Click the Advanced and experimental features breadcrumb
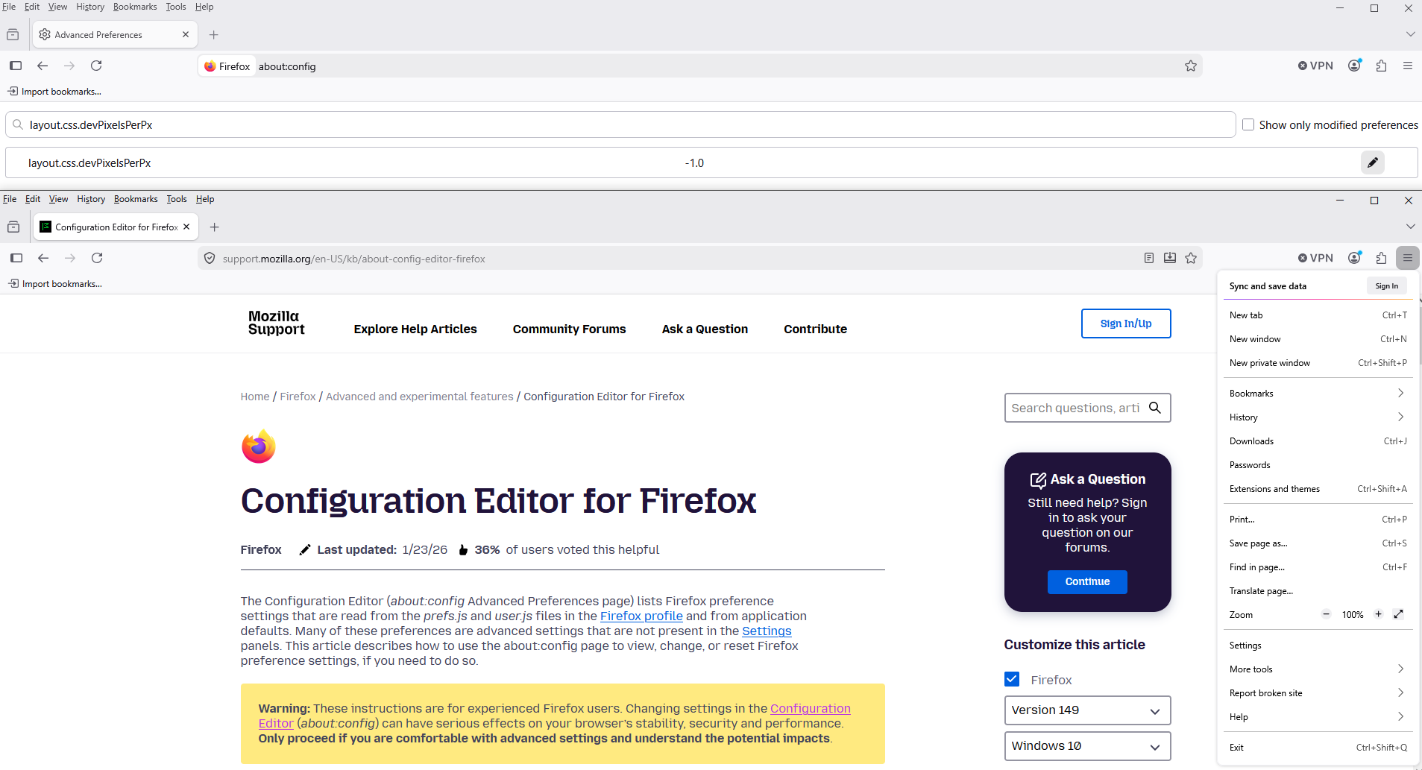This screenshot has height=770, width=1422. pos(420,397)
